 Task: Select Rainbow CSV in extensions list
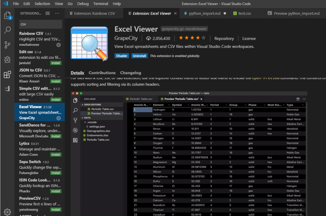click(40, 39)
